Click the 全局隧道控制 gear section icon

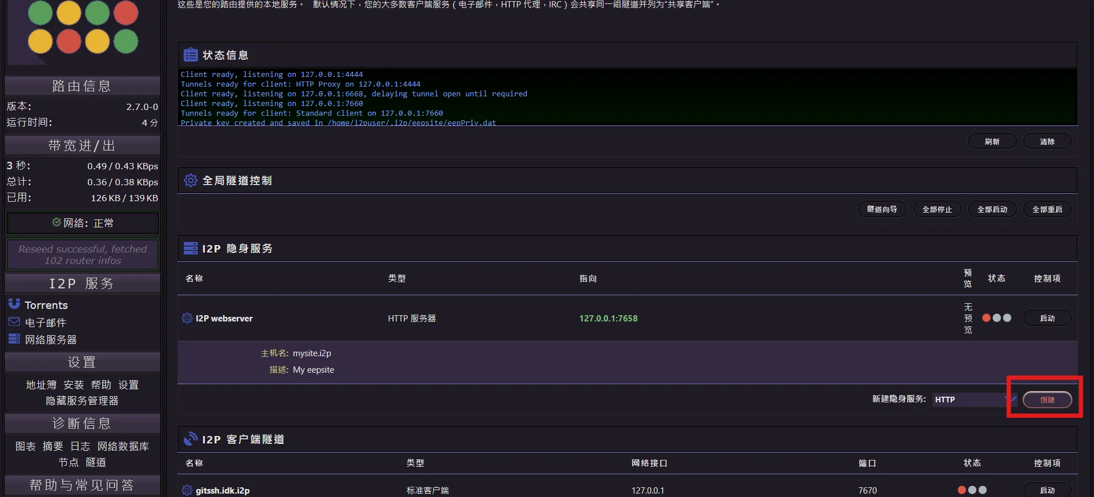pyautogui.click(x=191, y=180)
